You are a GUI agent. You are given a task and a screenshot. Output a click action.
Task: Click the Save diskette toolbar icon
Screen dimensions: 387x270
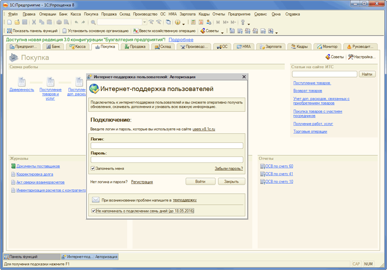(24, 22)
